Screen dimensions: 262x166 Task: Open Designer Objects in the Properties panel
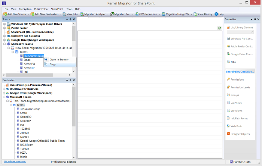pos(240,134)
